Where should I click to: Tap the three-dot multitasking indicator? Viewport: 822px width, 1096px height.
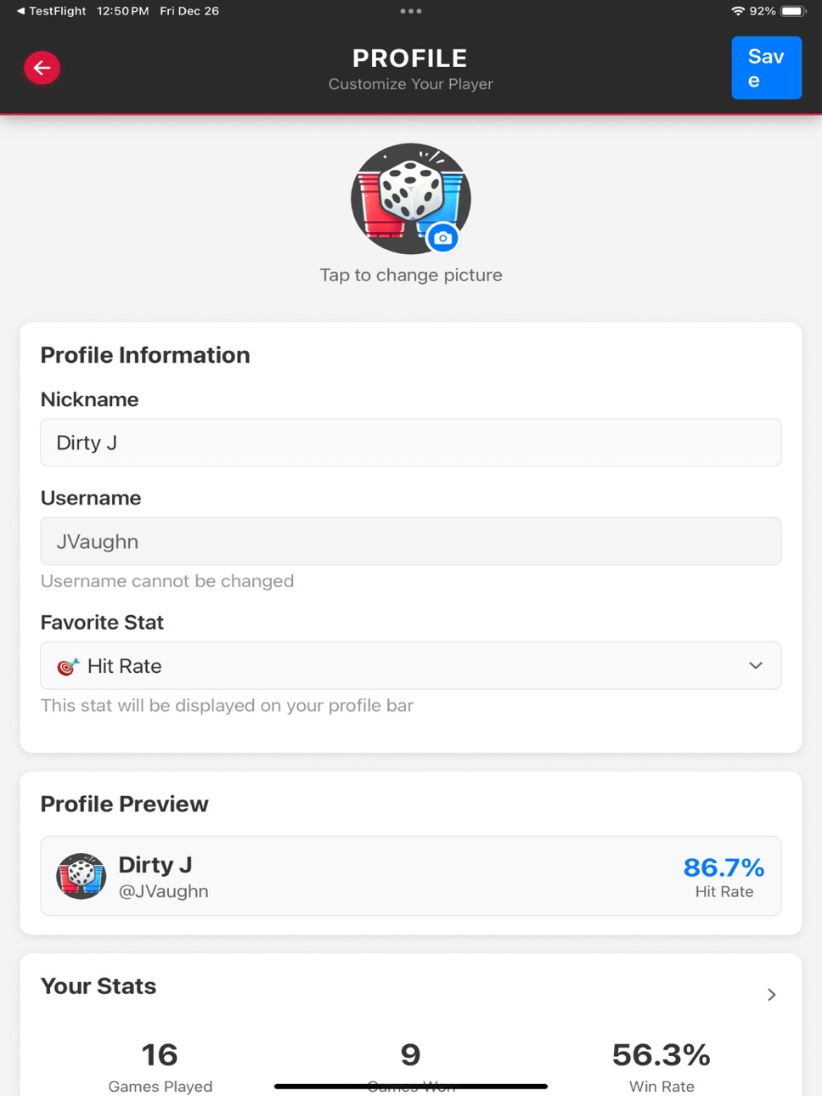coord(411,11)
